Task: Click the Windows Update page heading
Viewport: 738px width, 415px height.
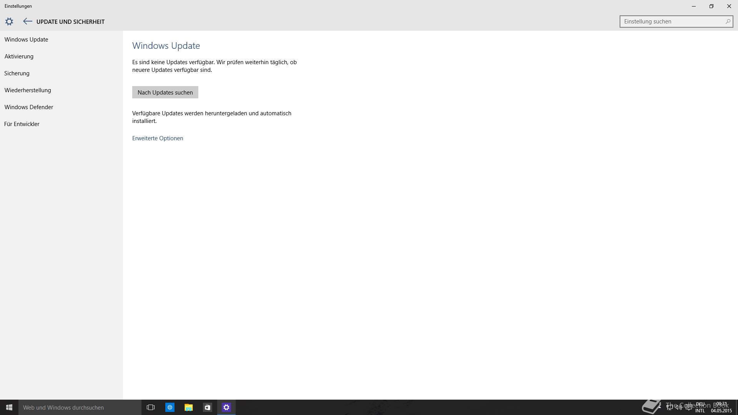Action: [166, 45]
